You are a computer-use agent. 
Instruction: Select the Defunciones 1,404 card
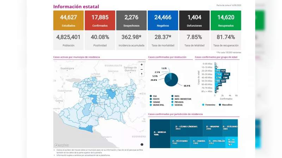[x=195, y=20]
